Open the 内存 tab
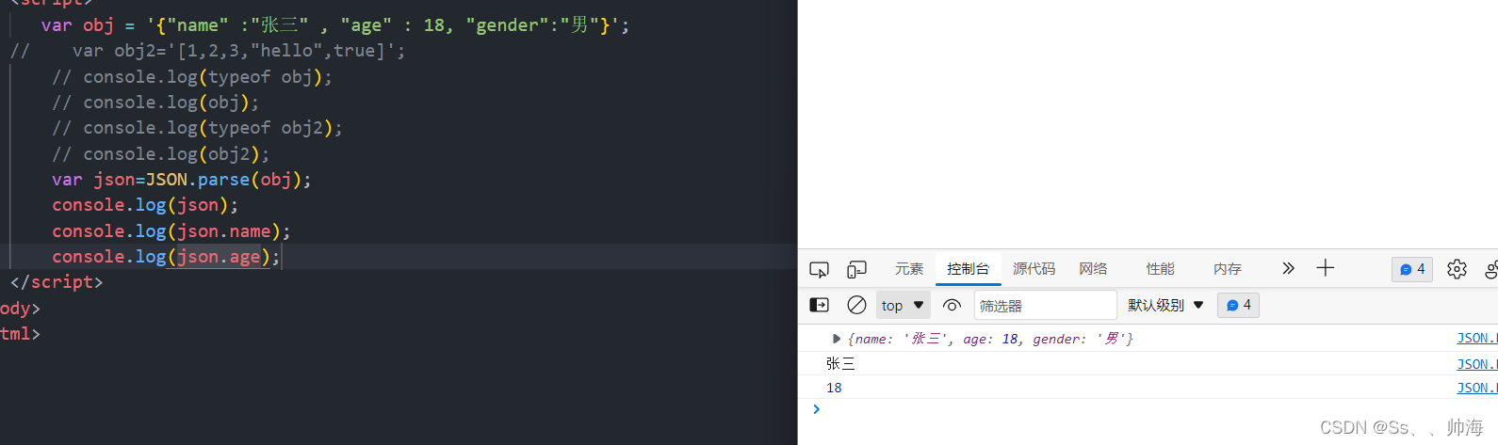1498x445 pixels. (1228, 269)
